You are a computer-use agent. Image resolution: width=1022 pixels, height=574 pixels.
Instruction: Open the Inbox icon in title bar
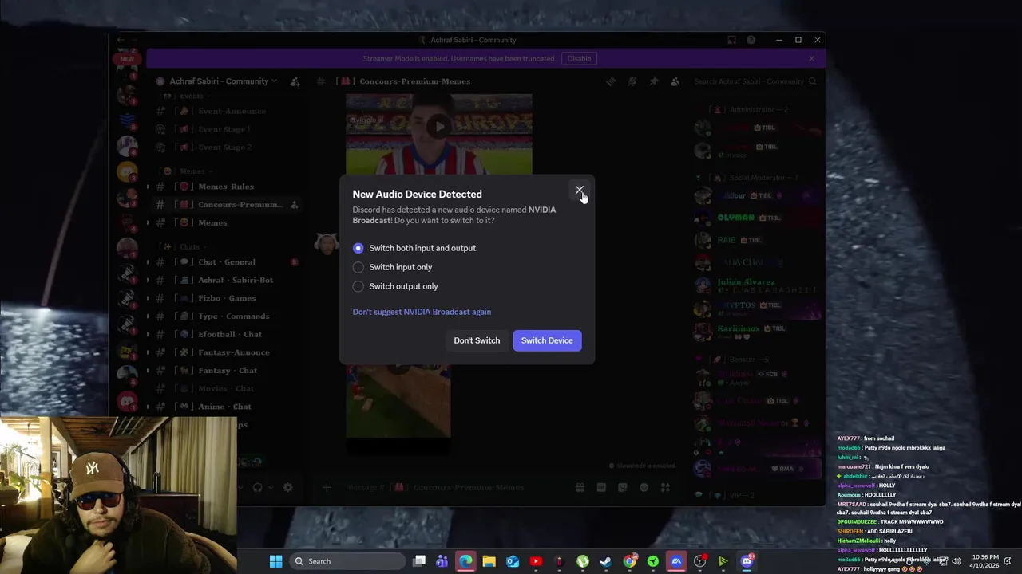point(732,40)
